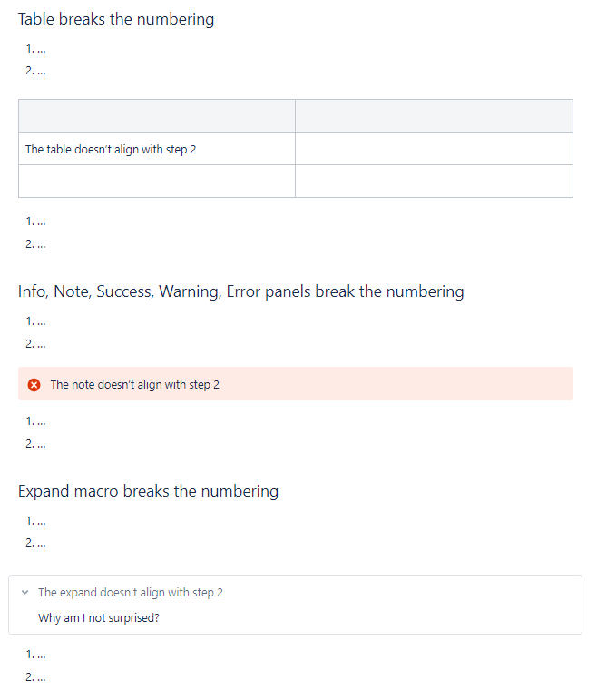The image size is (597, 700).
Task: Click the empty cell right of the table text
Action: coord(435,149)
